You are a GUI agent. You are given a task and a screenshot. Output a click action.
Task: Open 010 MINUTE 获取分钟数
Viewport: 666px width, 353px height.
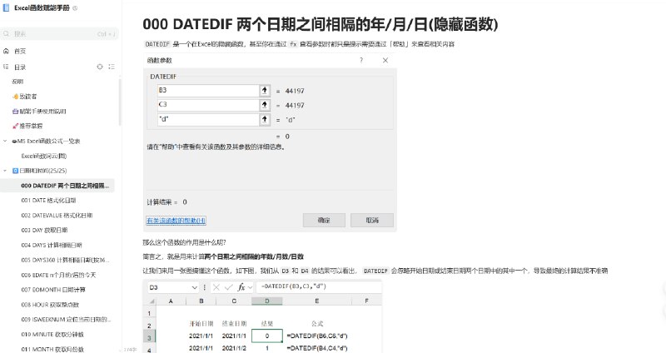point(52,335)
